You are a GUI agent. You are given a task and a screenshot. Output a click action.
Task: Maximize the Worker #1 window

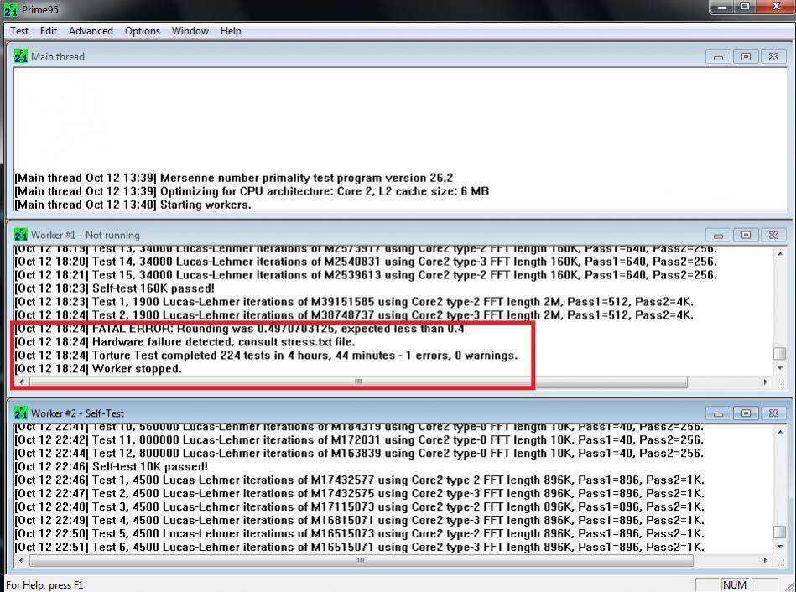click(x=746, y=235)
